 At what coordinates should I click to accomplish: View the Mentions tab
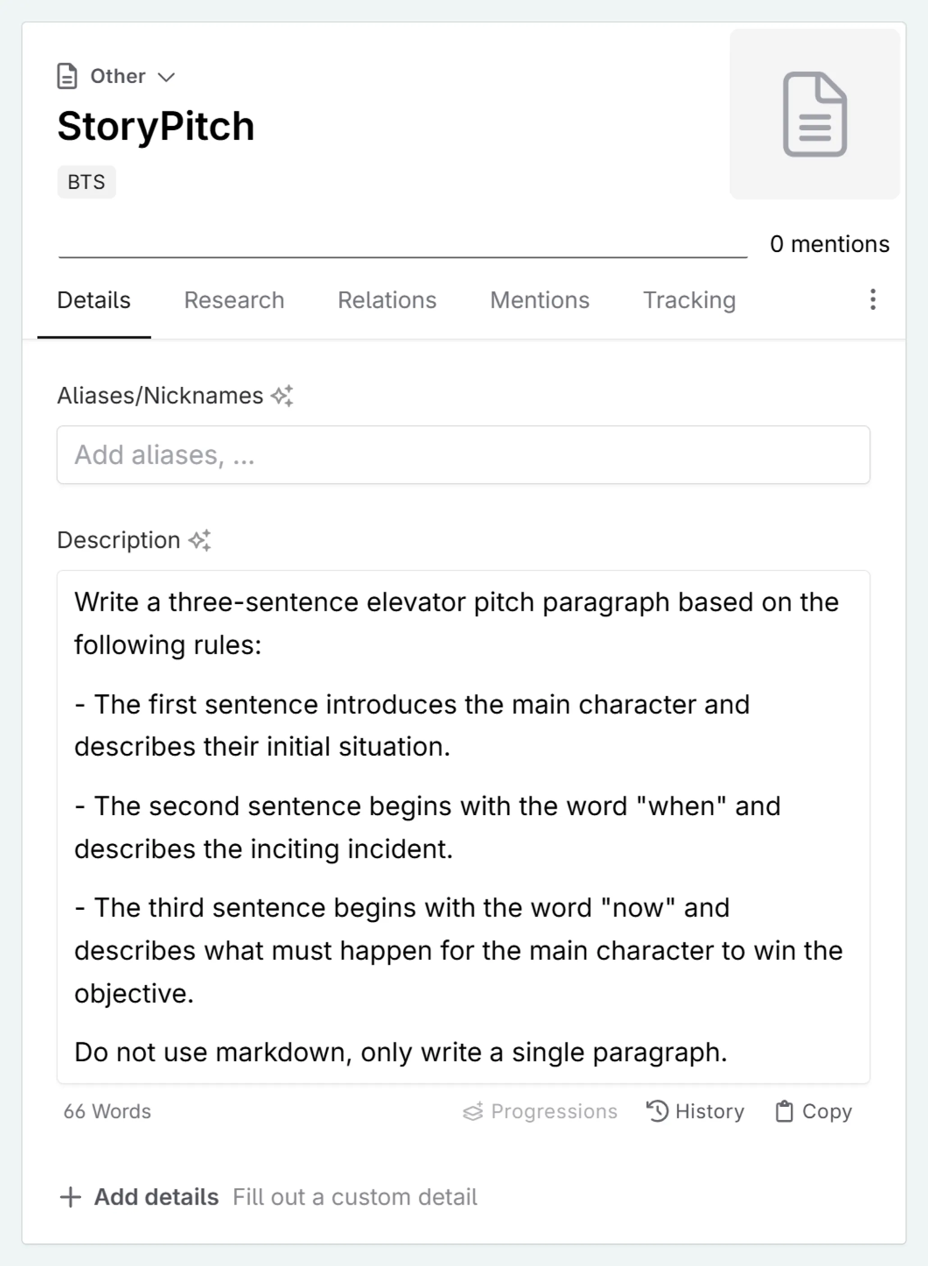(539, 301)
